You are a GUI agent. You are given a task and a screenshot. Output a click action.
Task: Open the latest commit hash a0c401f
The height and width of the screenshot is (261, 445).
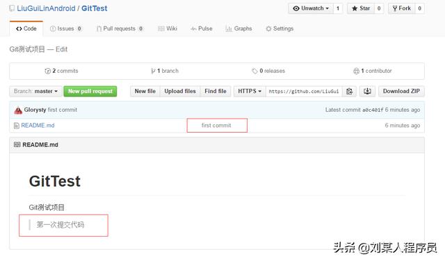click(x=373, y=110)
